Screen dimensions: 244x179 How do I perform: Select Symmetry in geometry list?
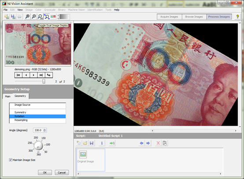tap(37, 112)
